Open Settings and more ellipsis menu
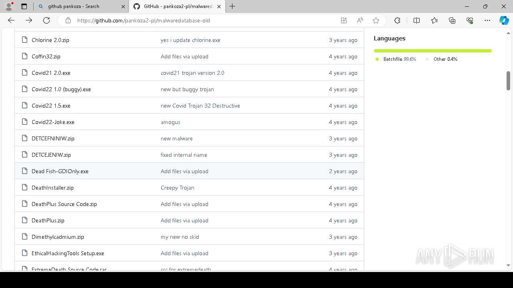 [x=487, y=20]
